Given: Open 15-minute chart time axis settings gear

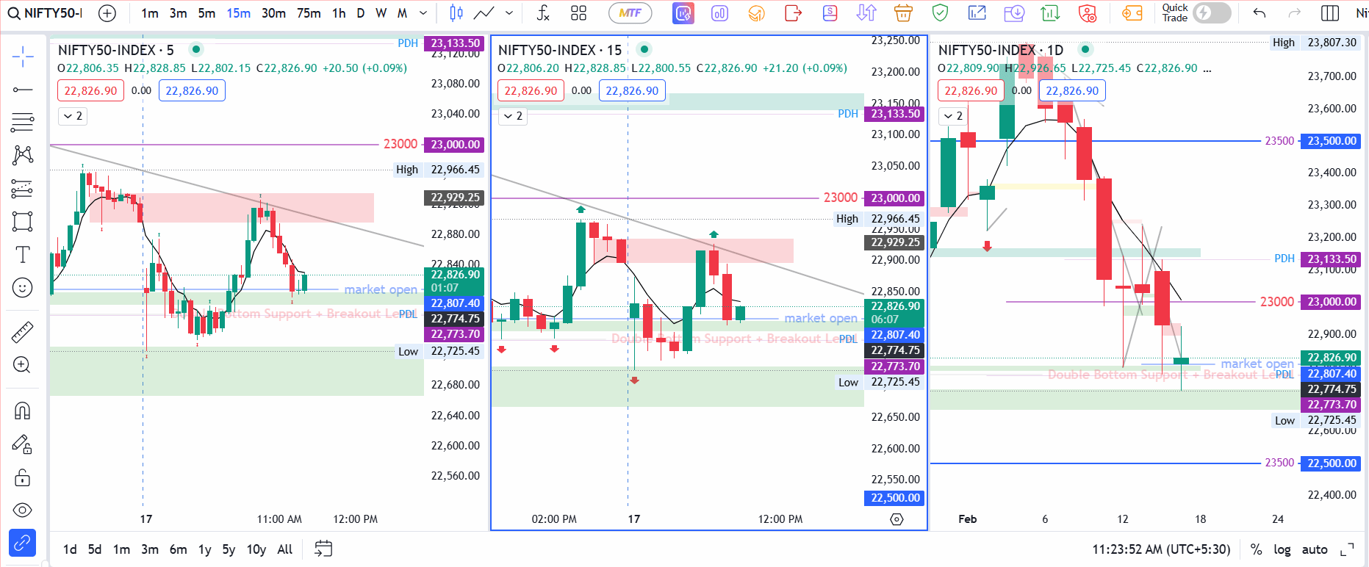Looking at the screenshot, I should point(897,519).
